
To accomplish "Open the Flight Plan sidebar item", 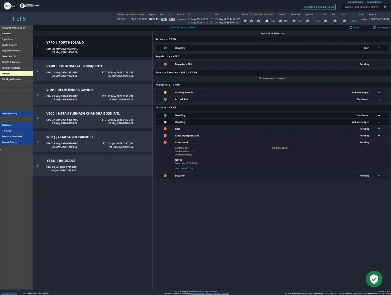I will pyautogui.click(x=16, y=39).
